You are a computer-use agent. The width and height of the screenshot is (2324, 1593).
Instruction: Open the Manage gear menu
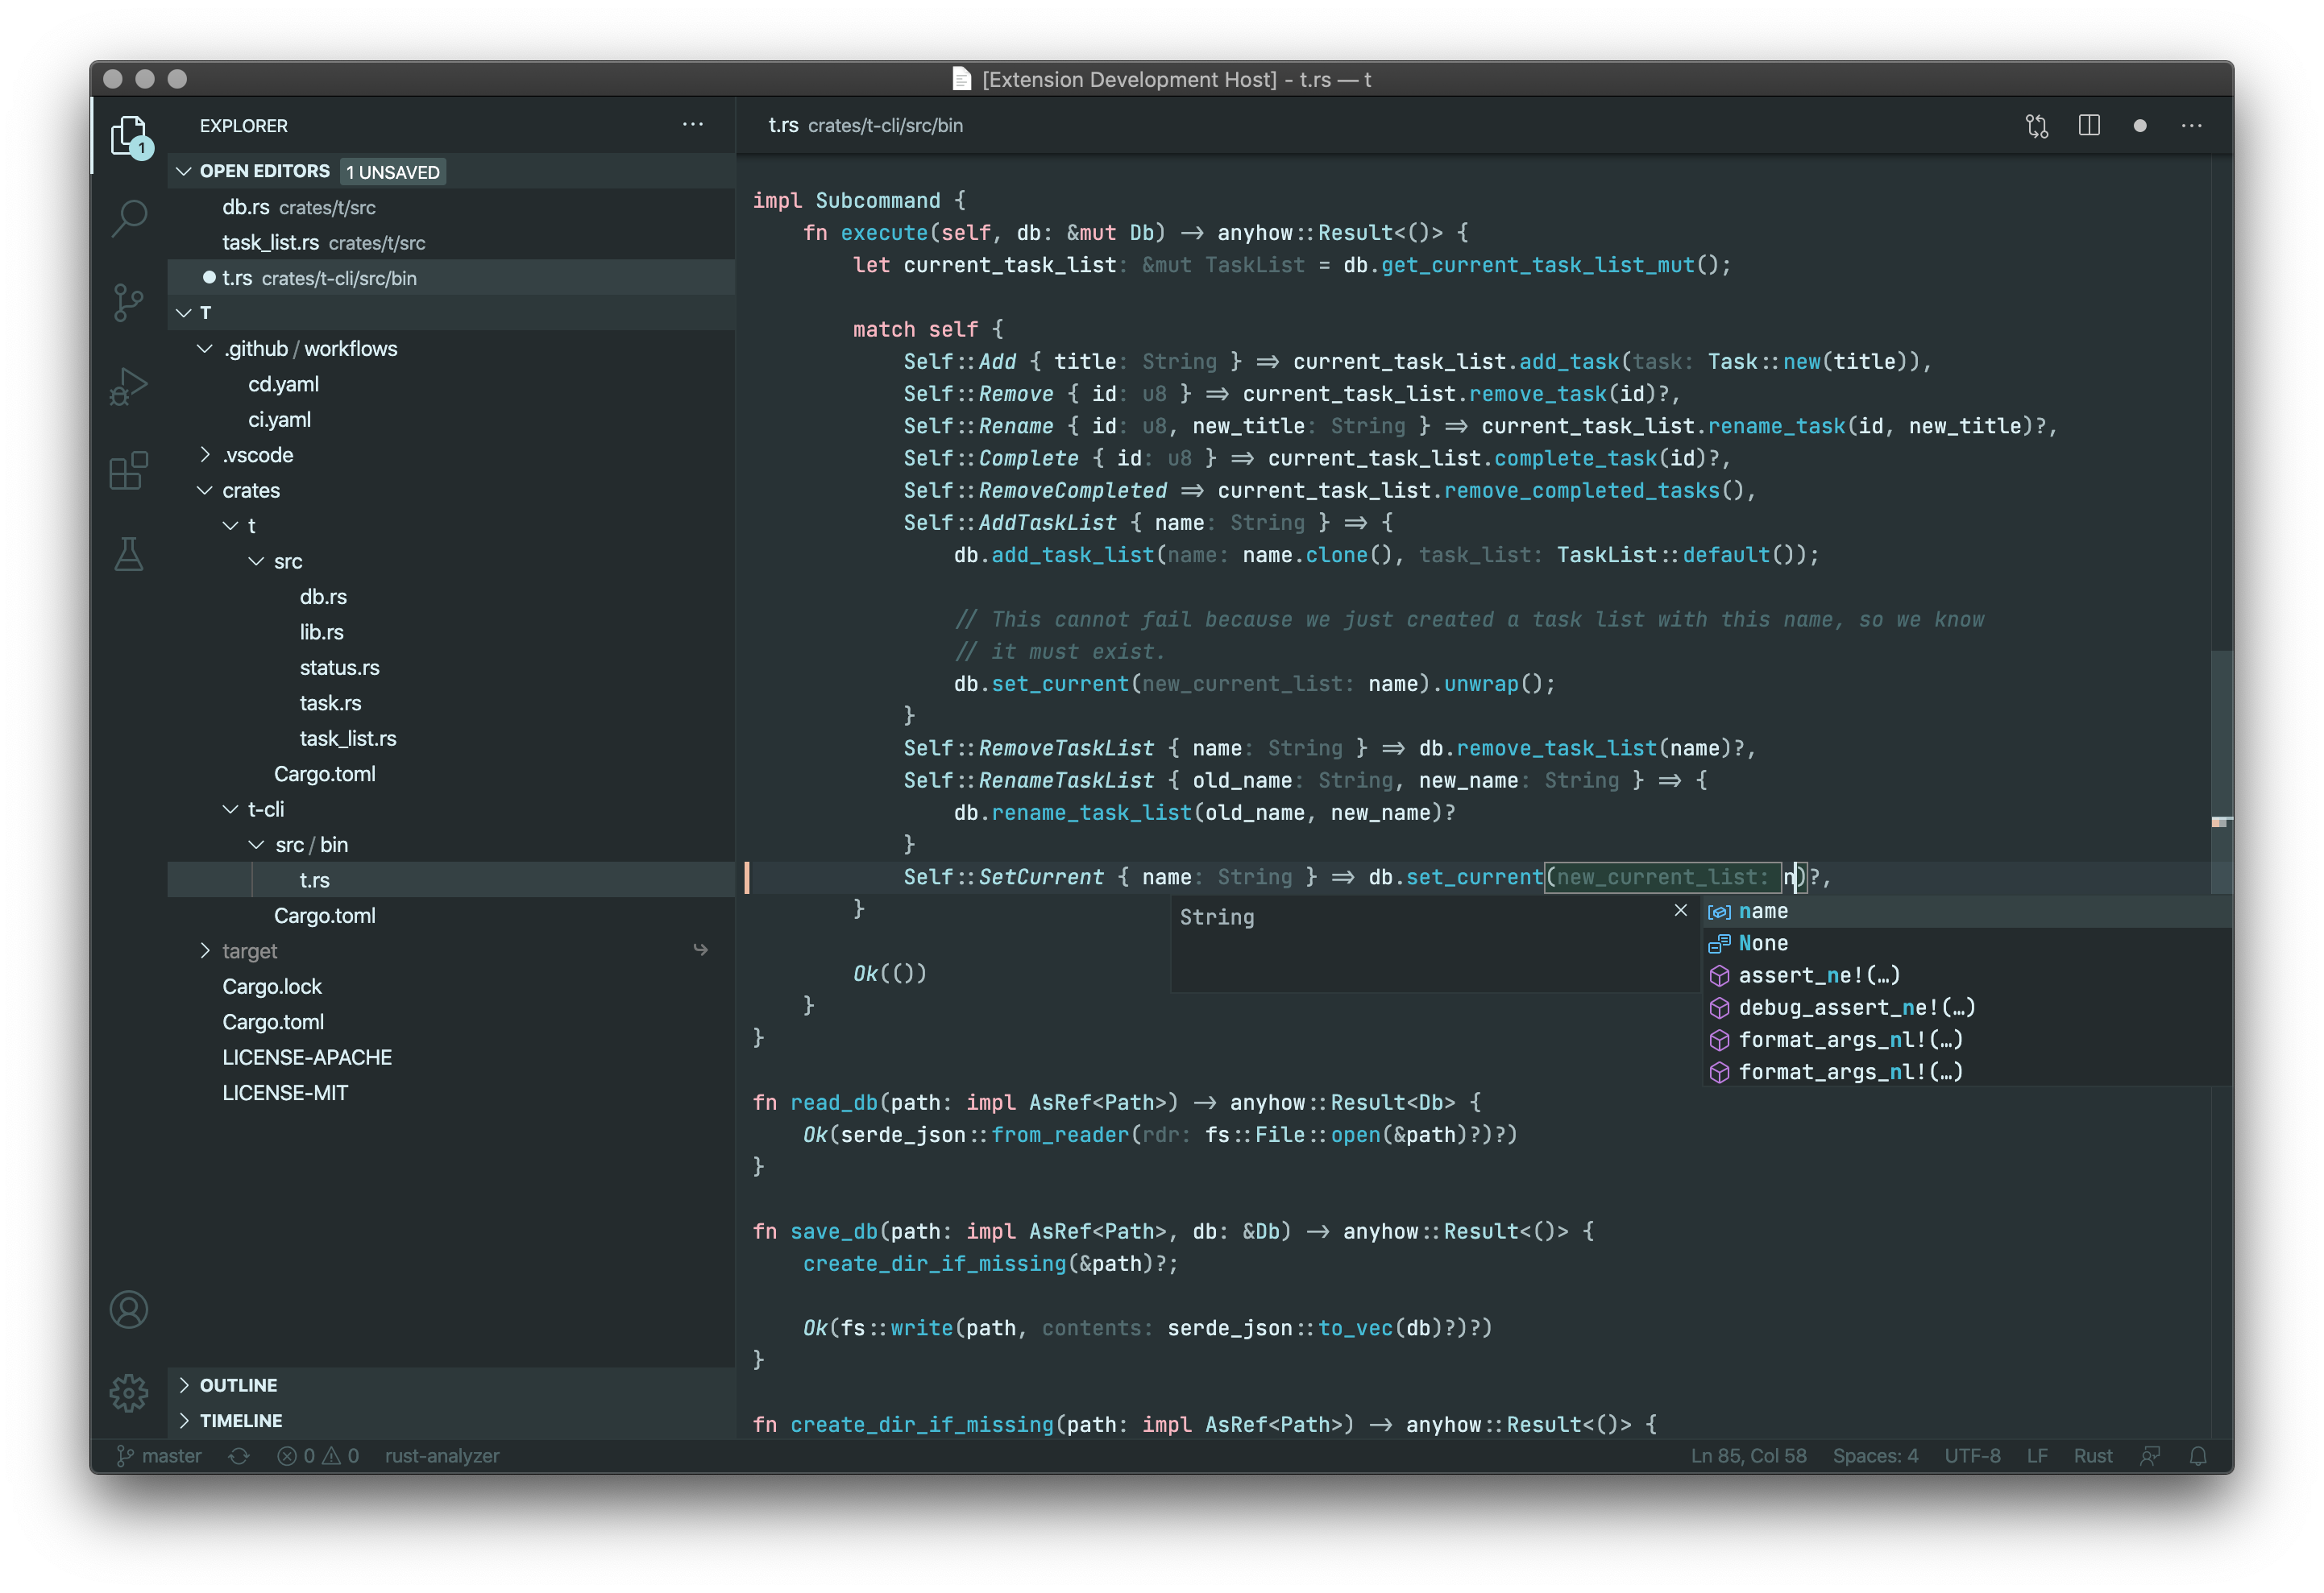pyautogui.click(x=129, y=1392)
